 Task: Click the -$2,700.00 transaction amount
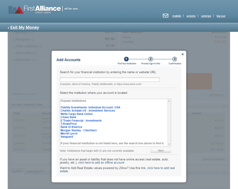(x=217, y=144)
